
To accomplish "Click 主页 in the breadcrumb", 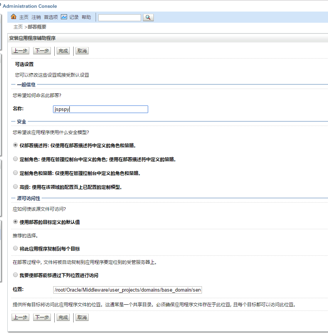I will tap(18, 27).
